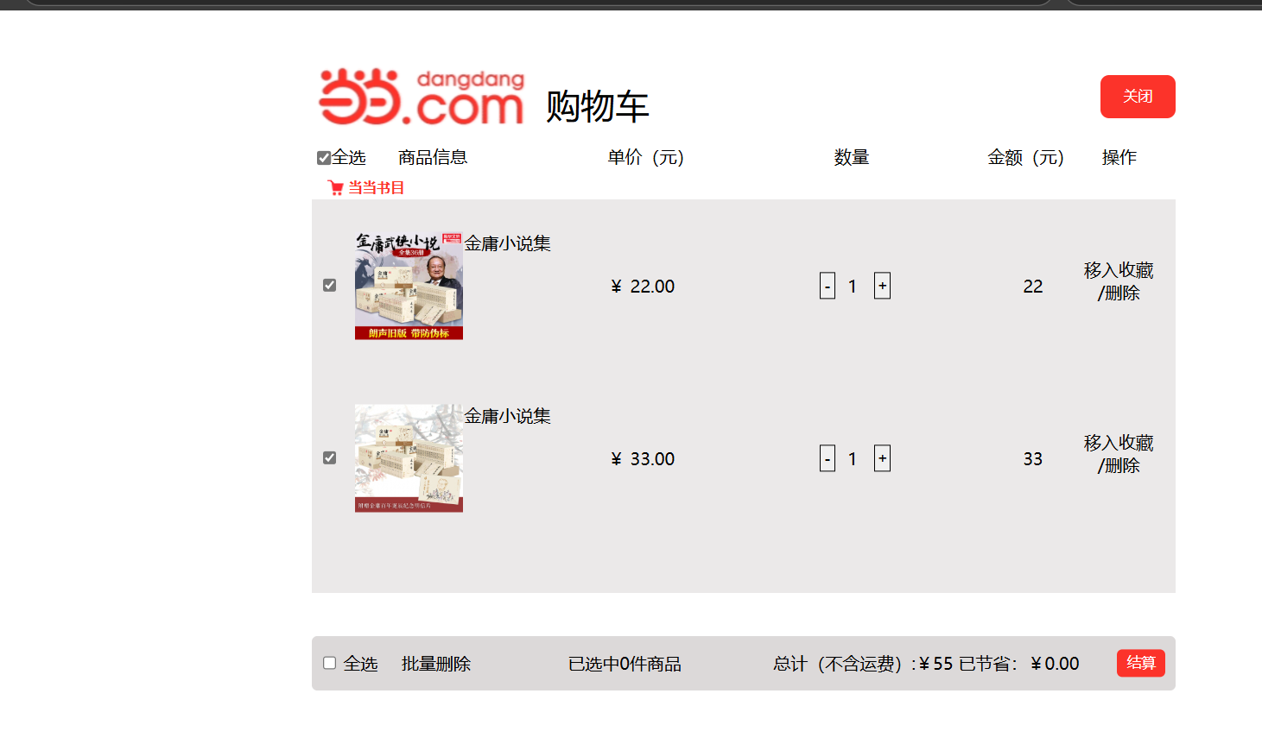The image size is (1262, 744).
Task: Decrease quantity of the 22.00 yuan book
Action: coord(828,286)
